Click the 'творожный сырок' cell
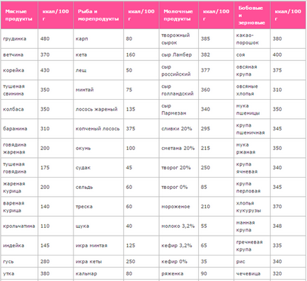307x281 pixels. (179, 39)
